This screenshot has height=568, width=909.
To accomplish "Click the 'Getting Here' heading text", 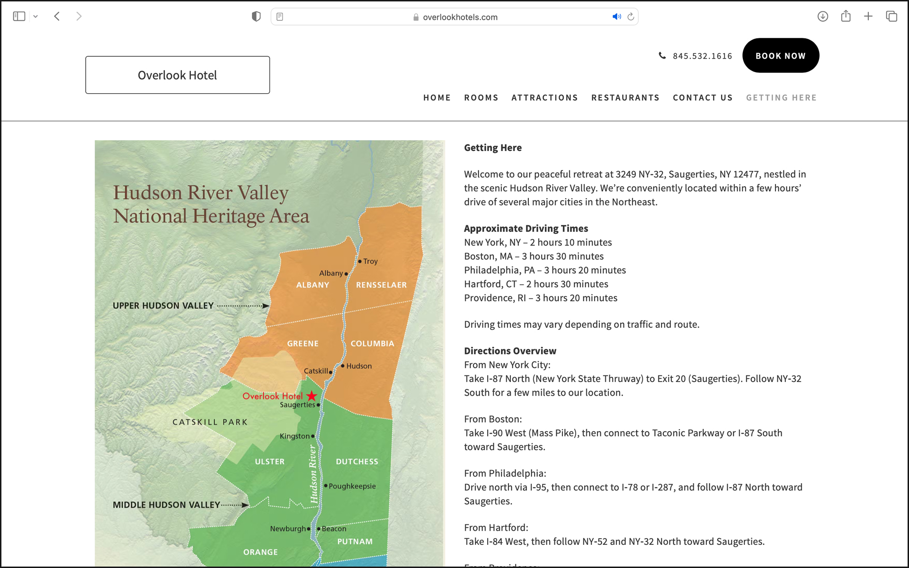I will point(493,148).
